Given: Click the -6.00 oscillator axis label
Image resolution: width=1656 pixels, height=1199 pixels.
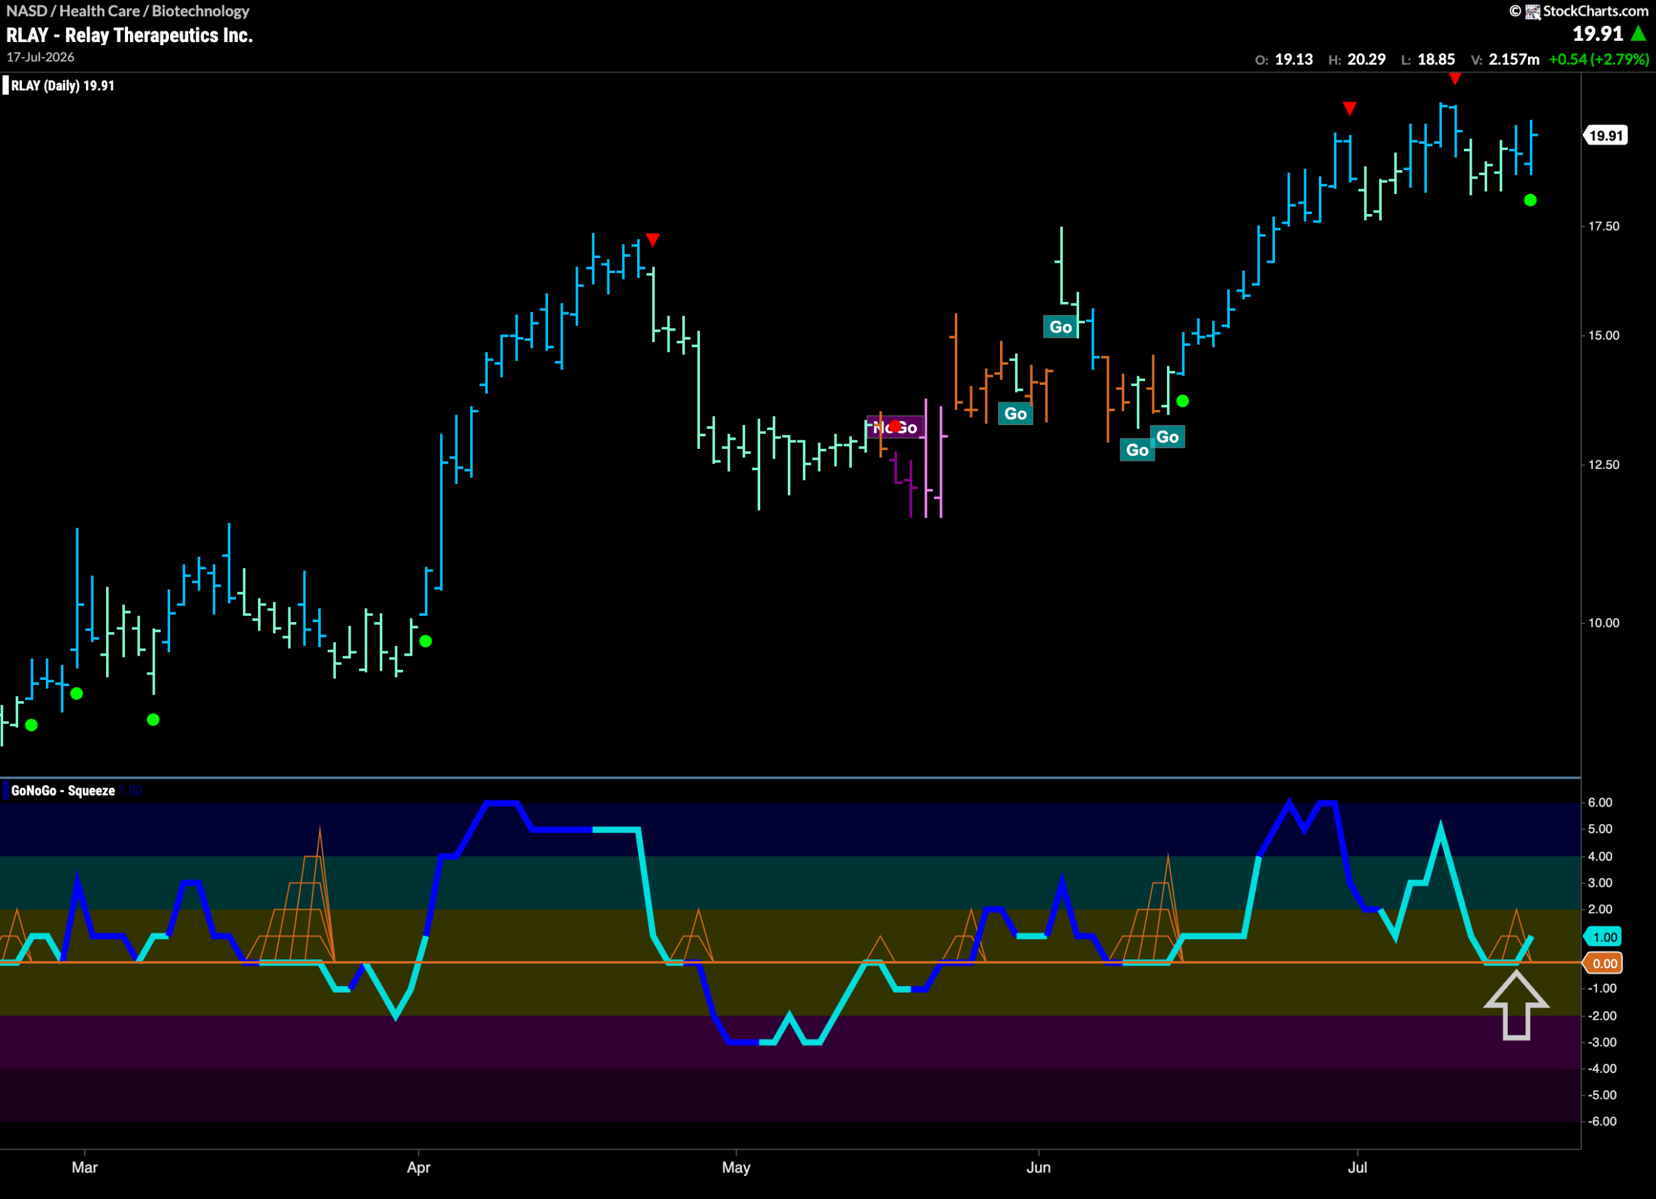Looking at the screenshot, I should click(1602, 1121).
